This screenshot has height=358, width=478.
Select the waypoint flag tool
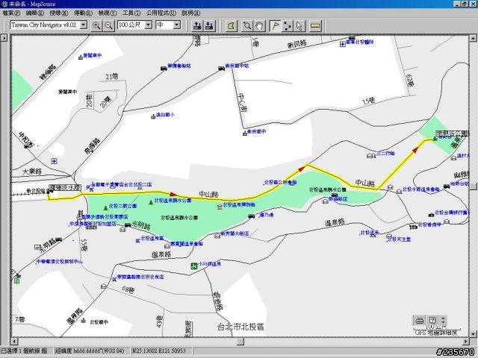(x=276, y=26)
